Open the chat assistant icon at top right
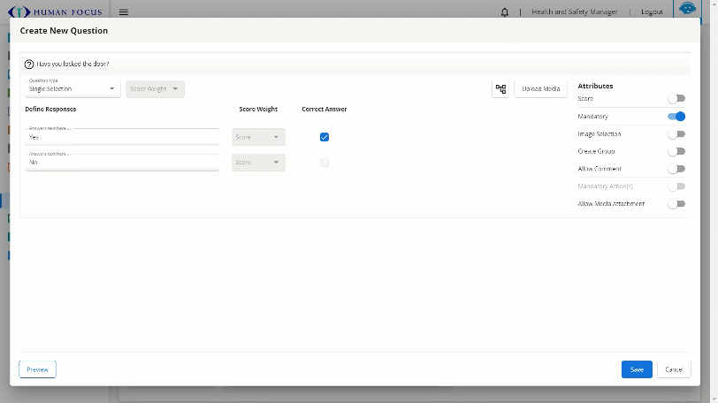The width and height of the screenshot is (718, 403). 686,9
